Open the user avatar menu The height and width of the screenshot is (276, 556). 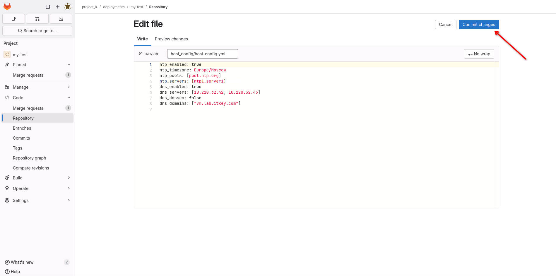pyautogui.click(x=68, y=7)
